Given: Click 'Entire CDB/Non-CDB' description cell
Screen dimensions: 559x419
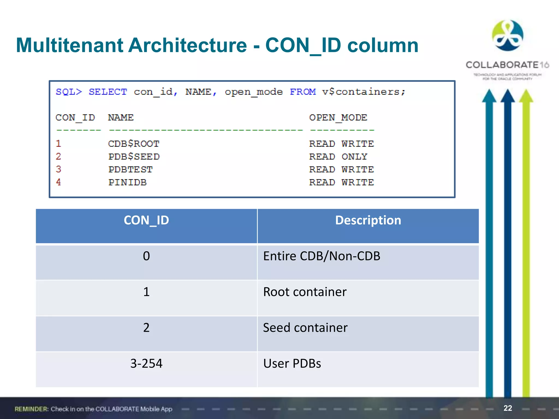Looking at the screenshot, I should tap(368, 262).
